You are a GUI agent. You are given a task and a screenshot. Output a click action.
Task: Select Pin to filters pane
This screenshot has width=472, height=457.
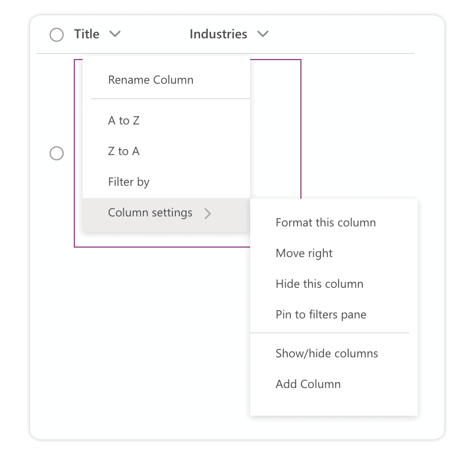point(320,314)
